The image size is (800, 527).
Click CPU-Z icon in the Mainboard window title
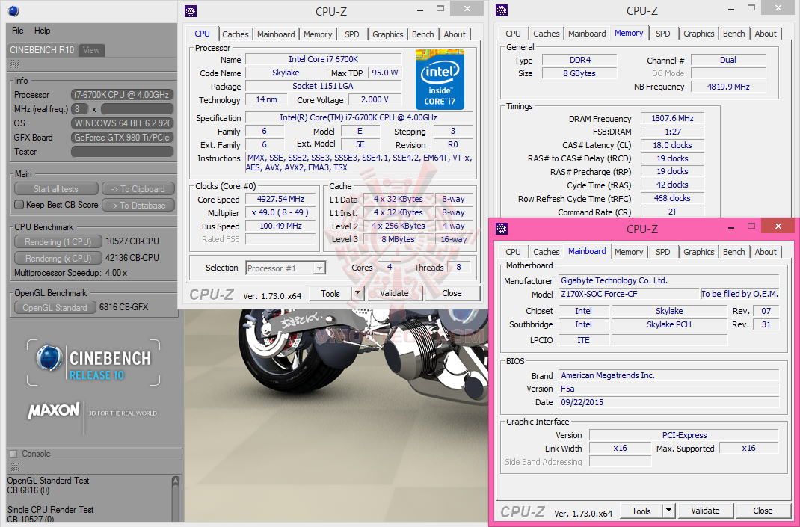pos(502,229)
